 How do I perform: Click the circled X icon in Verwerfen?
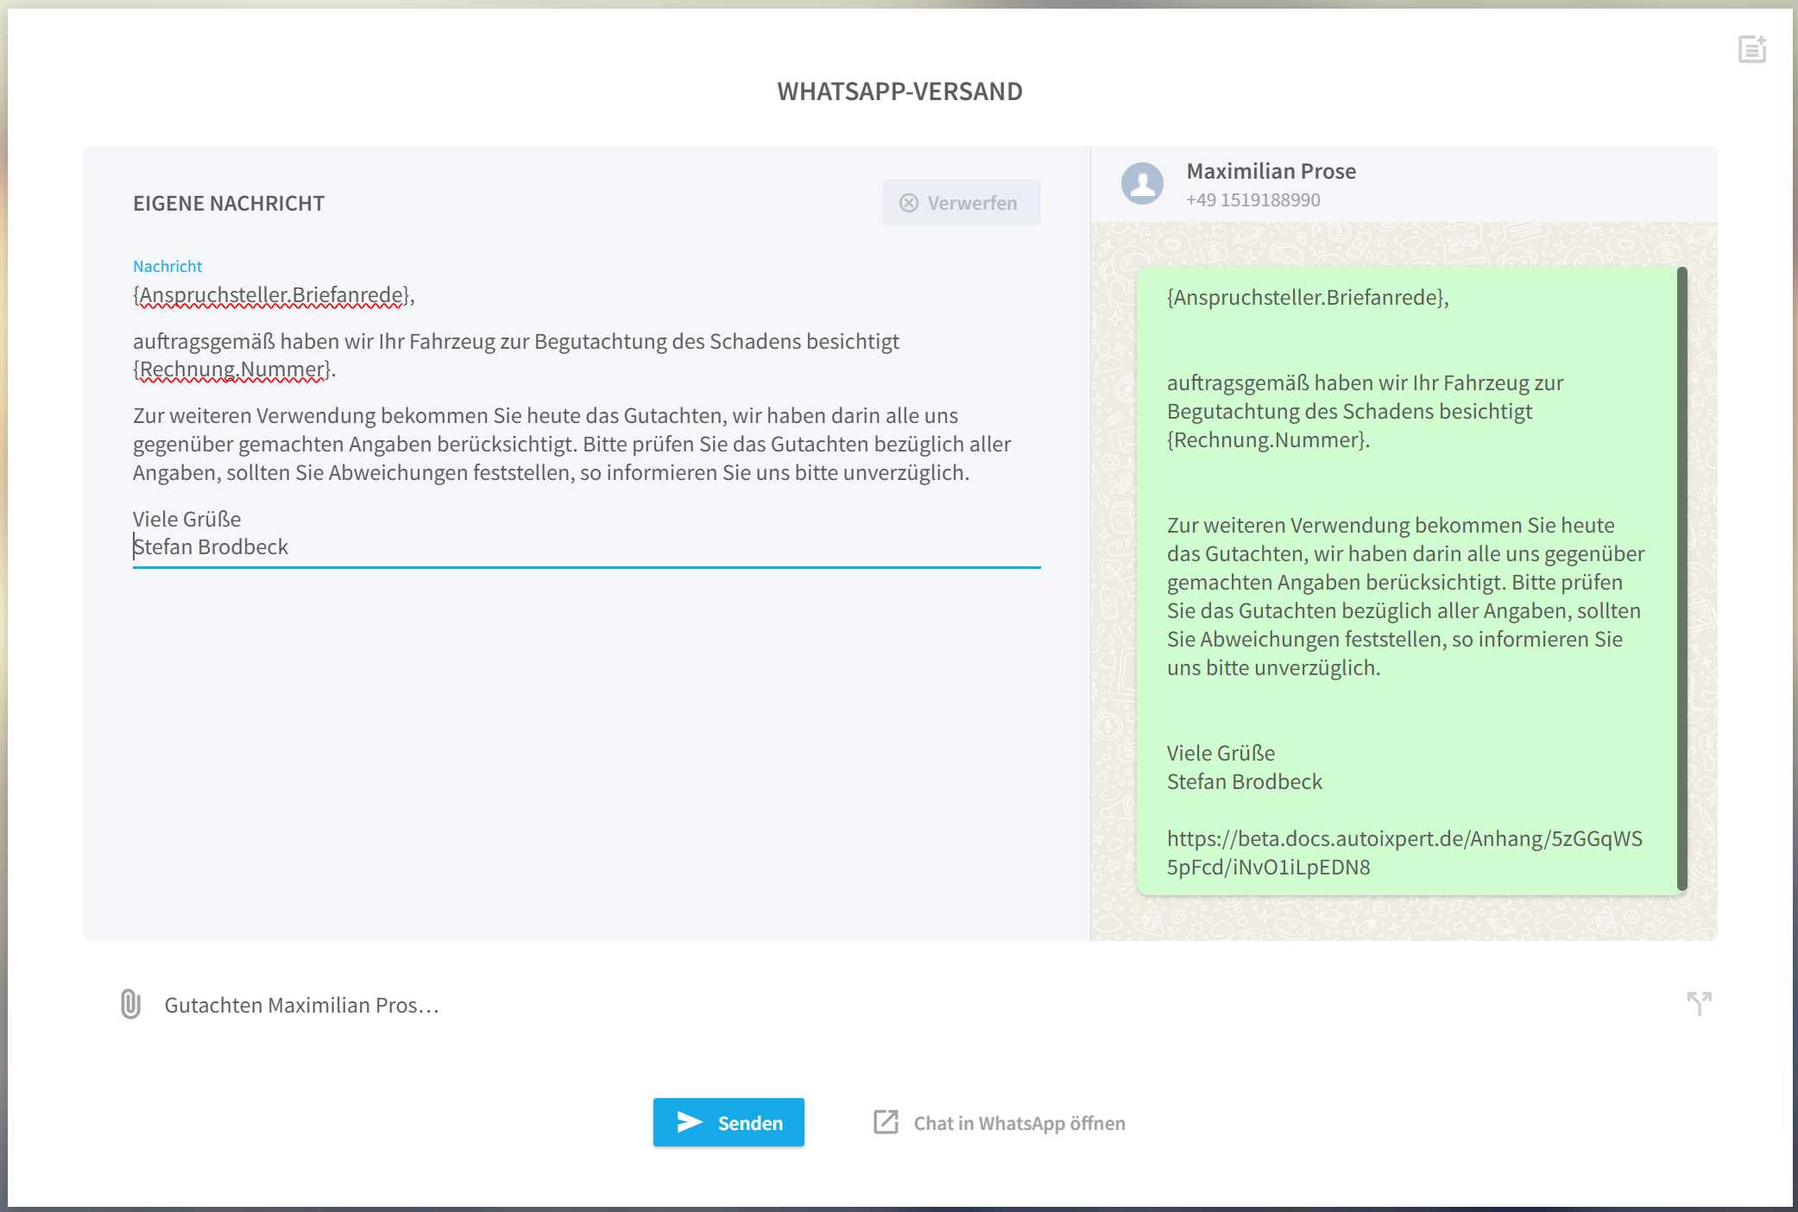click(x=909, y=203)
